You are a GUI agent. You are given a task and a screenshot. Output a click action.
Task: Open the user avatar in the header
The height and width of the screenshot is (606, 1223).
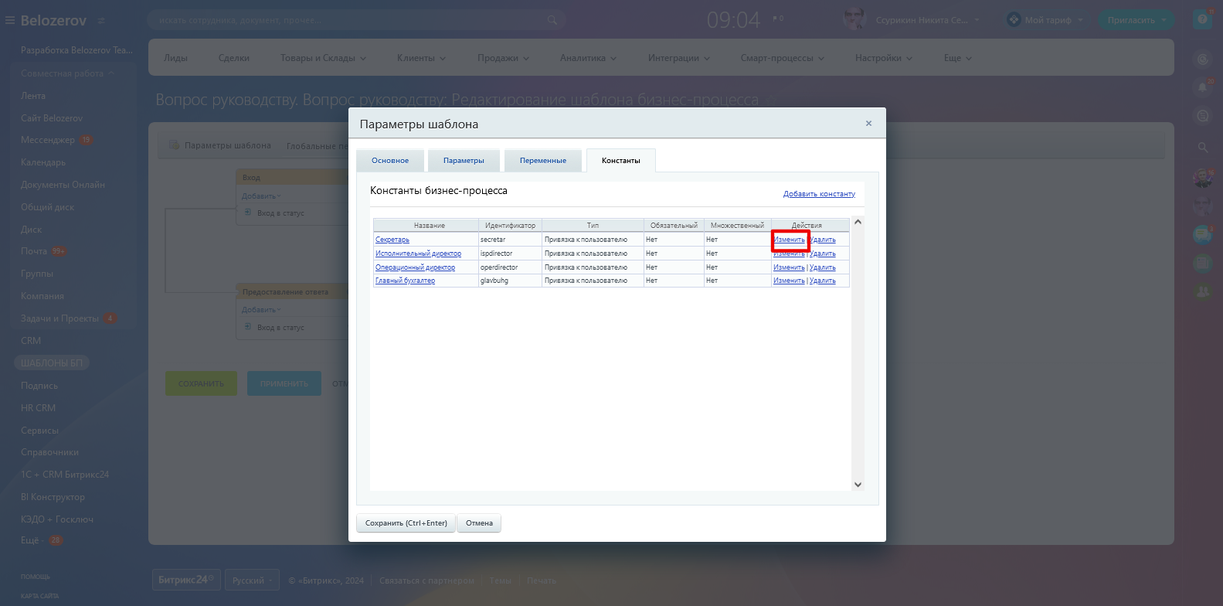[x=854, y=19]
